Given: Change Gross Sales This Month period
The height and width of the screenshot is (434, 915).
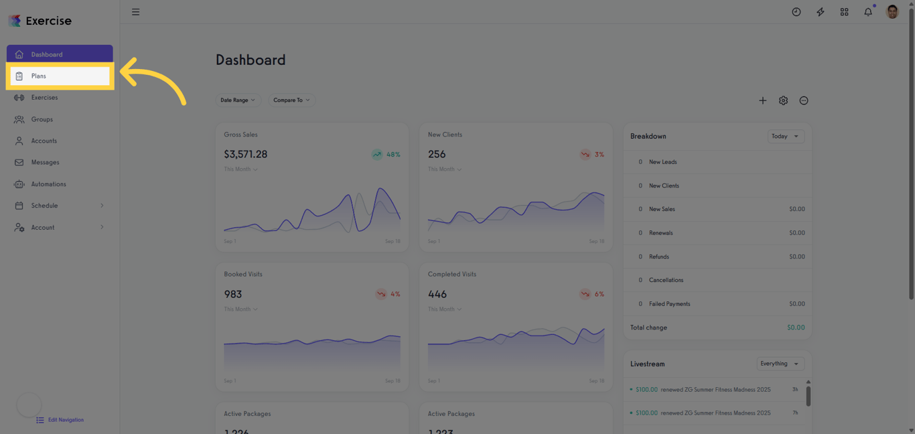Looking at the screenshot, I should [x=240, y=169].
